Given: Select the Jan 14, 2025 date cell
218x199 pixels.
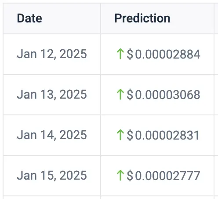Looking at the screenshot, I should point(52,135).
